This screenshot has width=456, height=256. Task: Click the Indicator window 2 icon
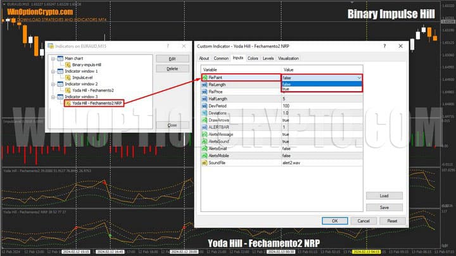tap(60, 84)
